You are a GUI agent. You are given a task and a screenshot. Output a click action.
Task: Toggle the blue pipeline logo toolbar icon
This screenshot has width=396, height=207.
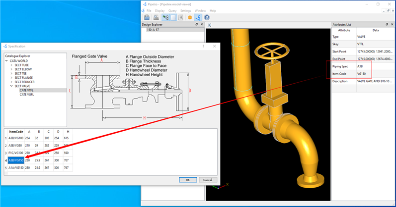tap(198, 17)
